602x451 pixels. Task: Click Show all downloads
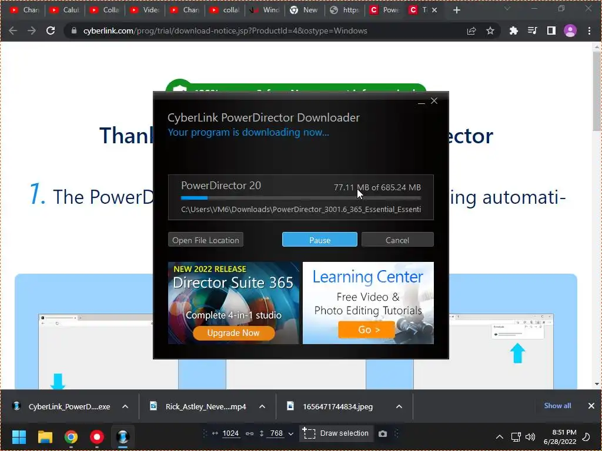pos(557,406)
